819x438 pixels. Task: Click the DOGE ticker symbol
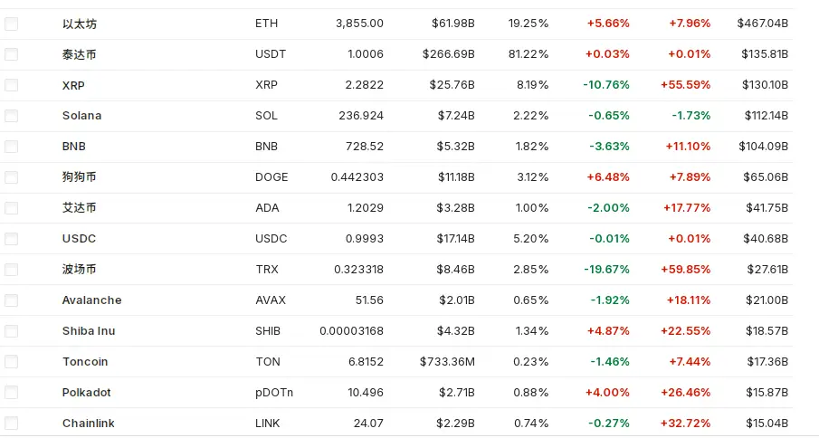(271, 177)
